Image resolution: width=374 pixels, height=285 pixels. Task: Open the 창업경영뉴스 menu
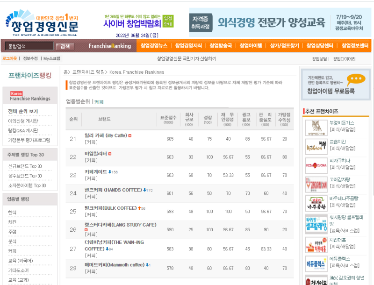click(x=154, y=45)
